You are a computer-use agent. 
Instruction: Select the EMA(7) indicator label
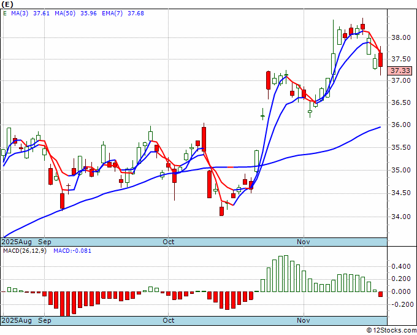[112, 13]
